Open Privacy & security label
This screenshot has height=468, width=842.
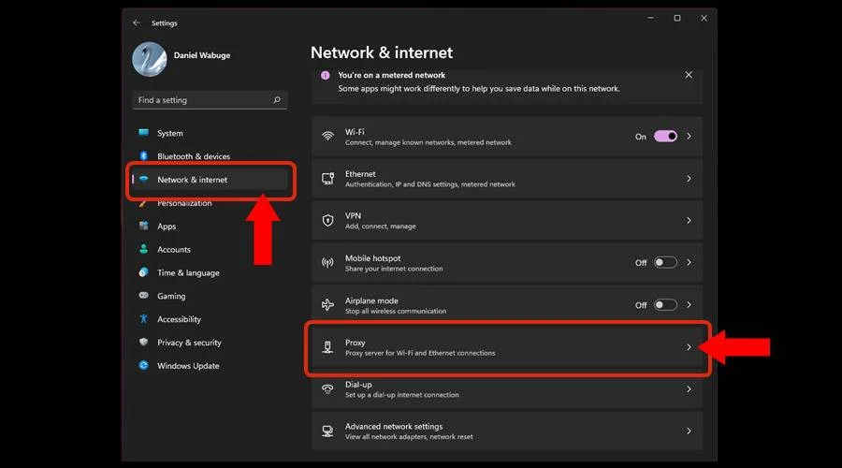(x=189, y=343)
